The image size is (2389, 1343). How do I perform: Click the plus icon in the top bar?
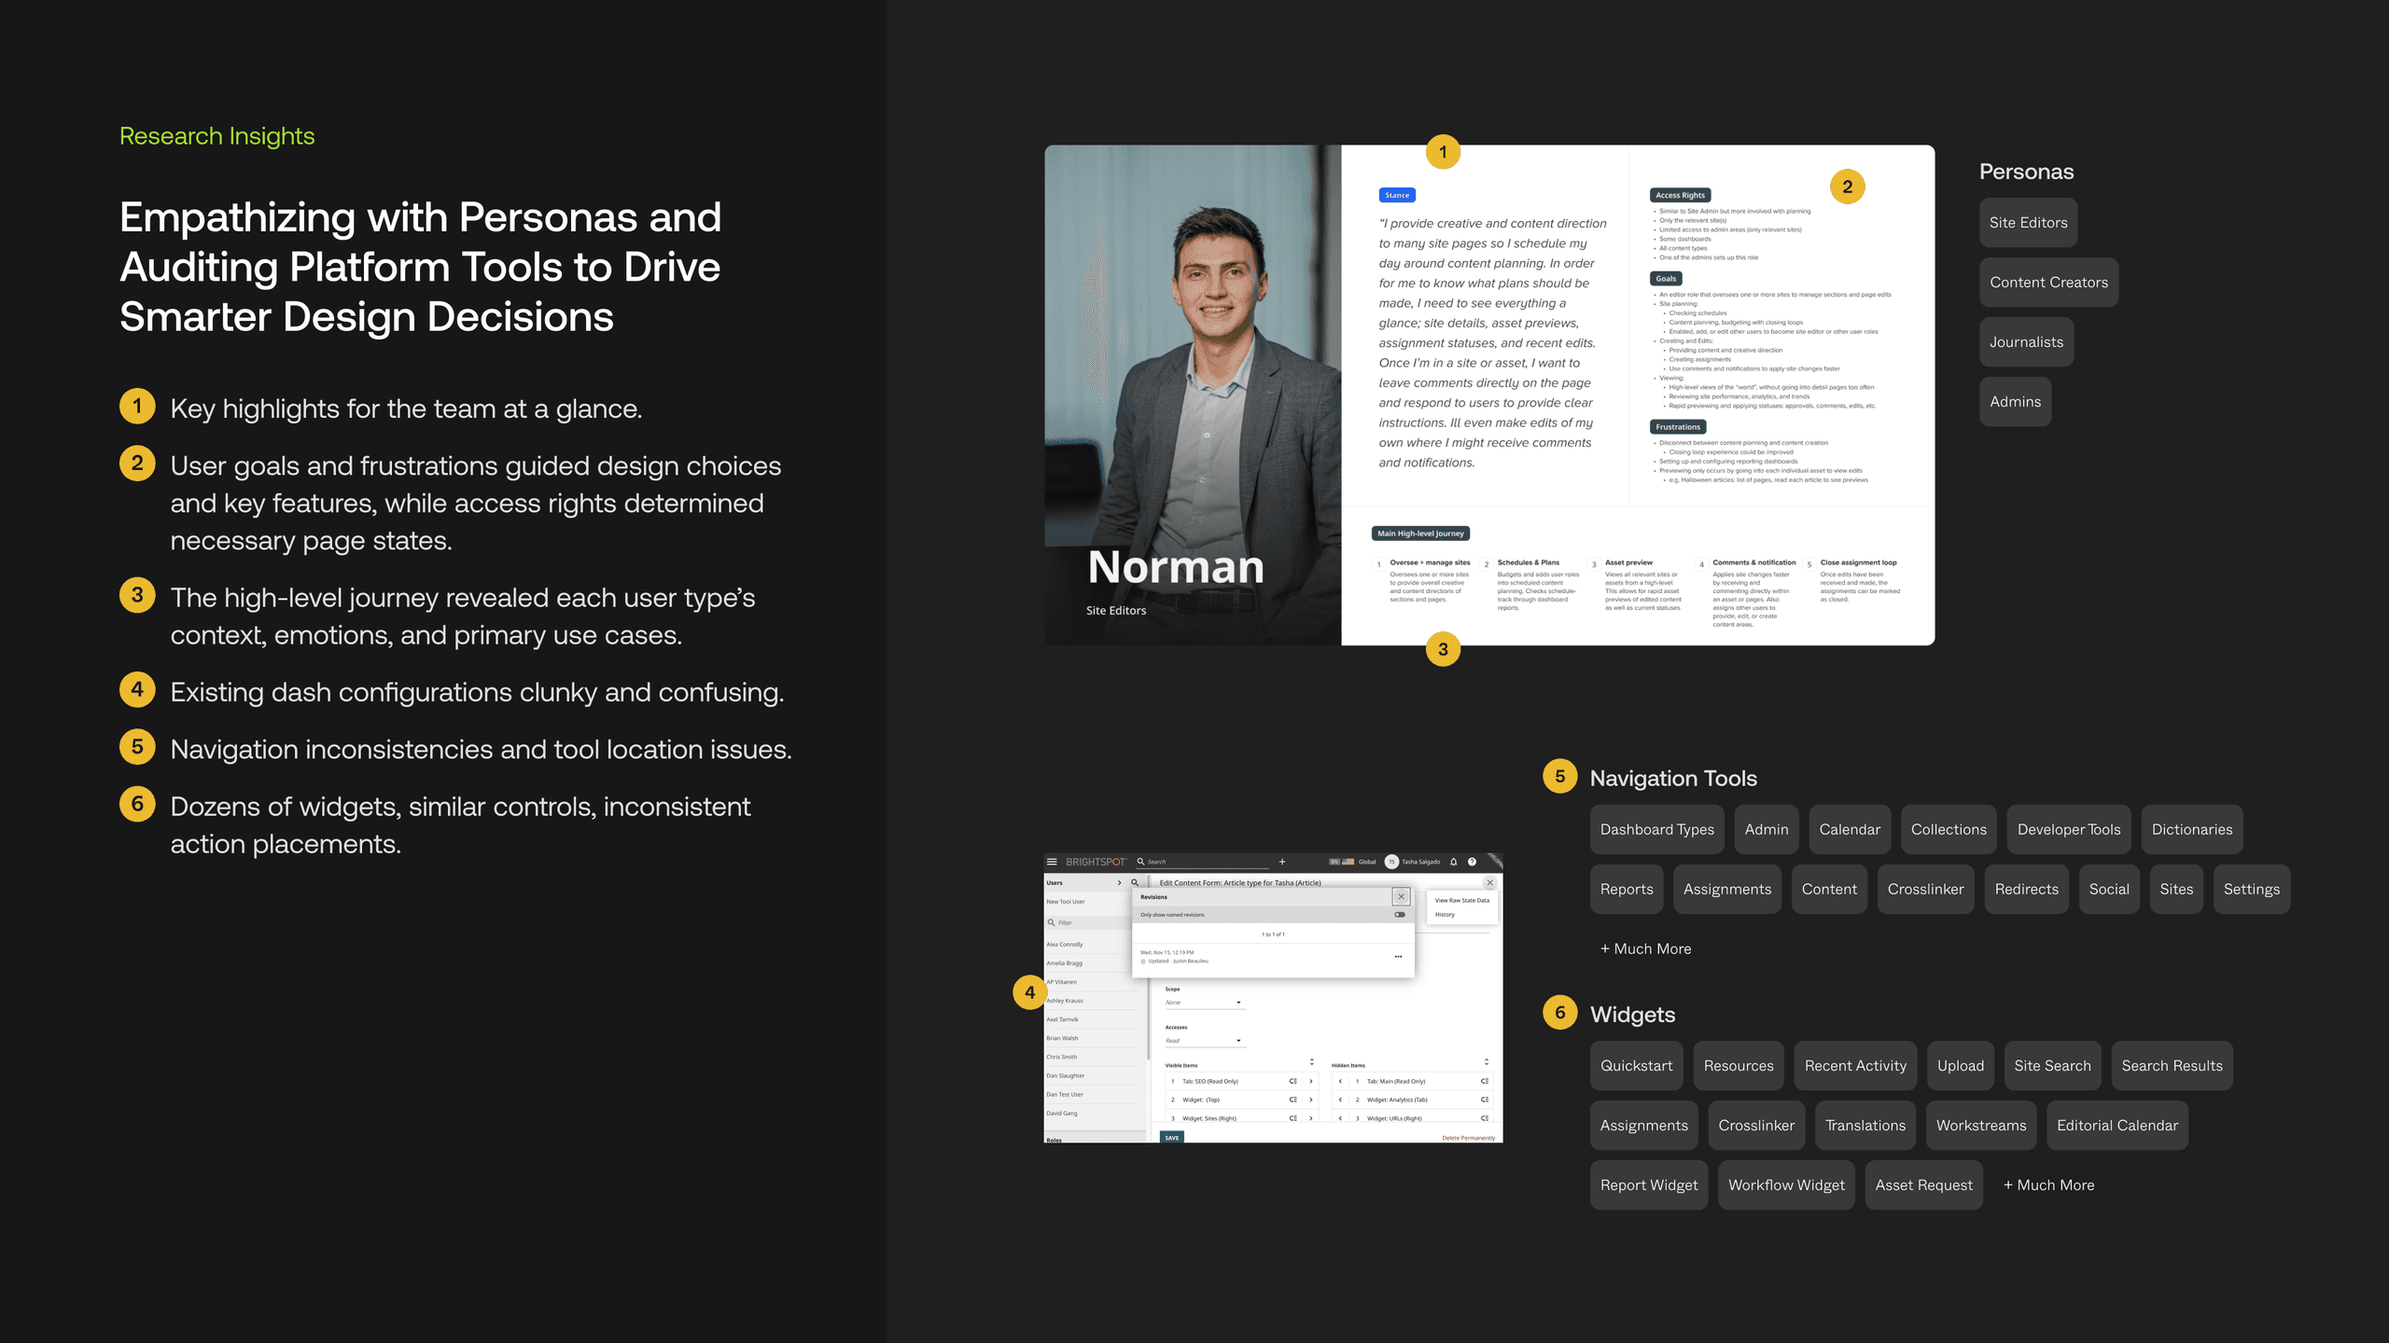point(1281,862)
